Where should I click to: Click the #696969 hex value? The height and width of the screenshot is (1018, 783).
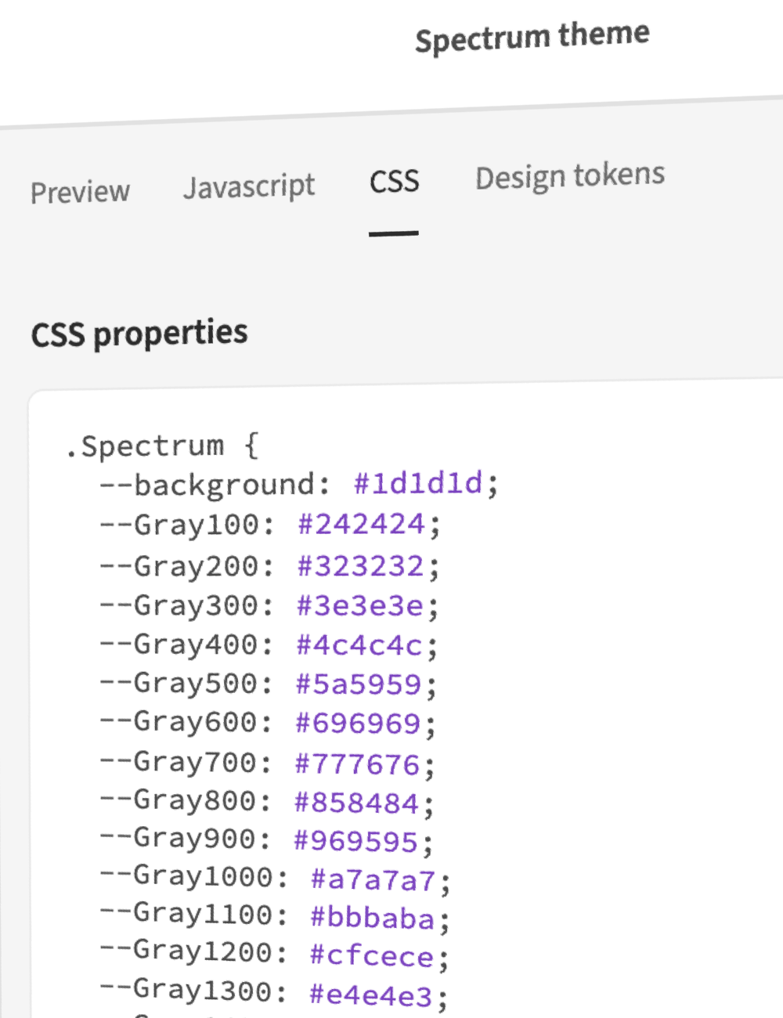pyautogui.click(x=358, y=723)
